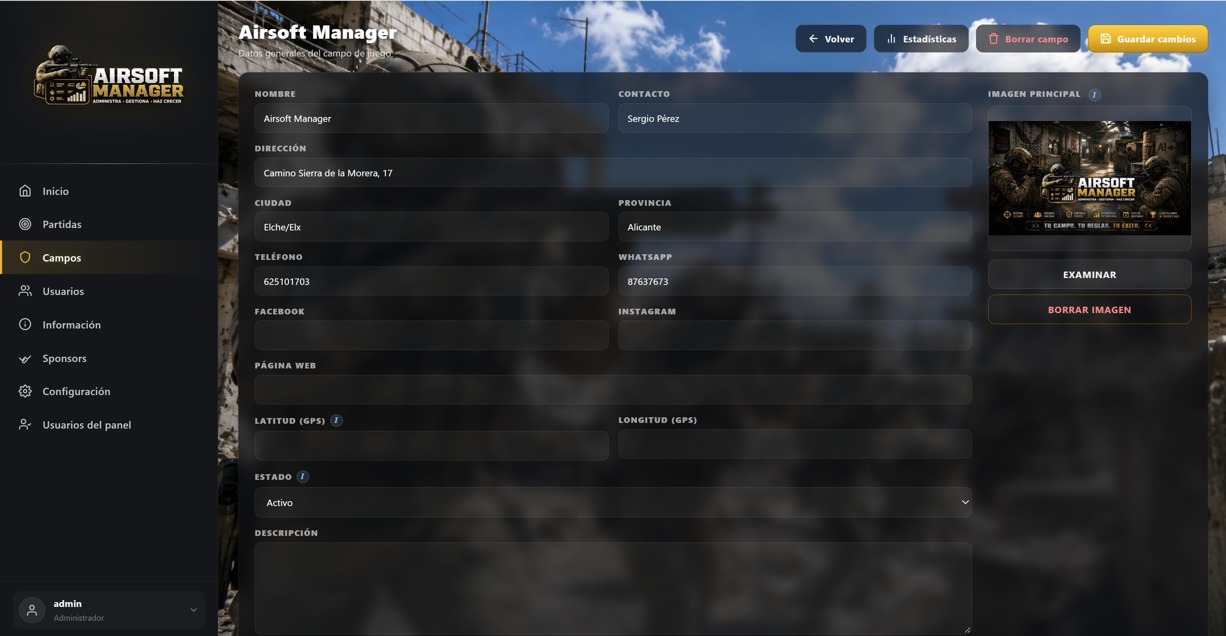
Task: Focus the Nombre input field
Action: [431, 119]
